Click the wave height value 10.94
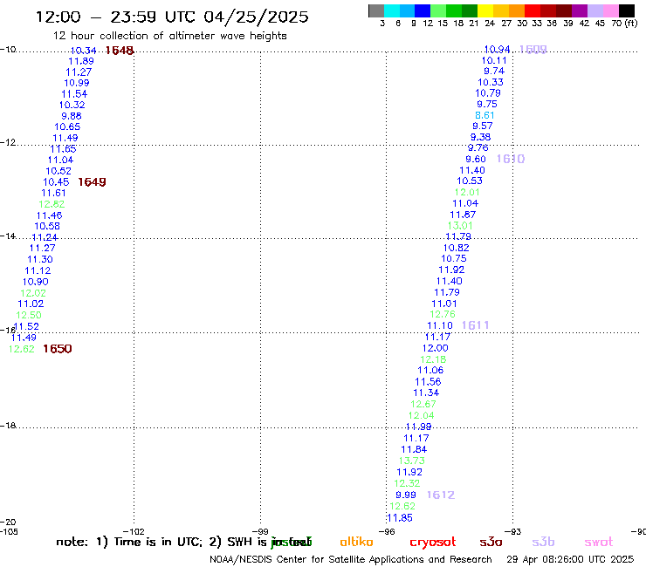This screenshot has width=646, height=567. (498, 50)
